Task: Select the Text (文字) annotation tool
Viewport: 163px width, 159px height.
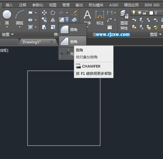Action: click(87, 17)
